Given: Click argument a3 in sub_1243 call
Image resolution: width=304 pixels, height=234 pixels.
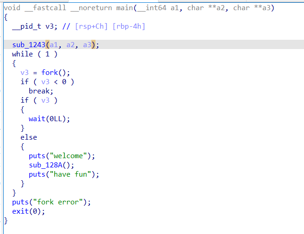Looking at the screenshot, I should [x=87, y=45].
